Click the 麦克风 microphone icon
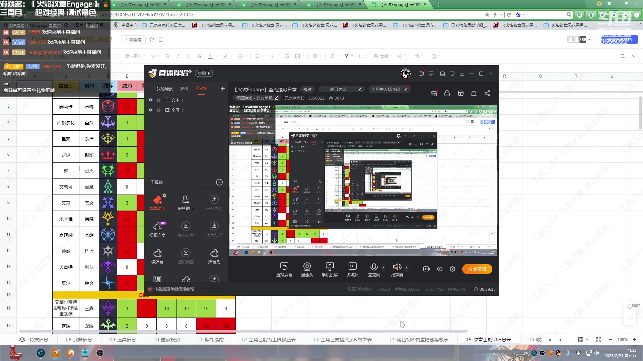 click(x=374, y=267)
